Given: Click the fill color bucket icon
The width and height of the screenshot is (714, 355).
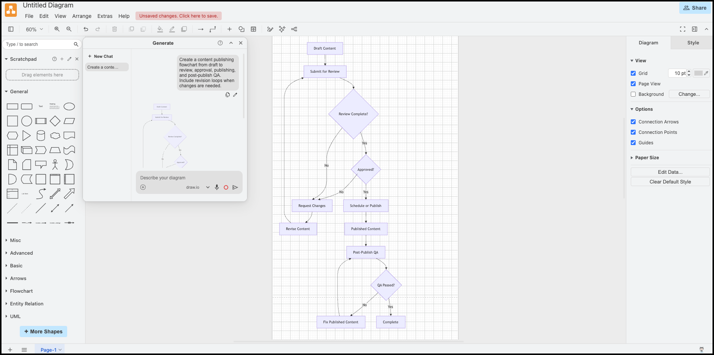Looking at the screenshot, I should (160, 29).
